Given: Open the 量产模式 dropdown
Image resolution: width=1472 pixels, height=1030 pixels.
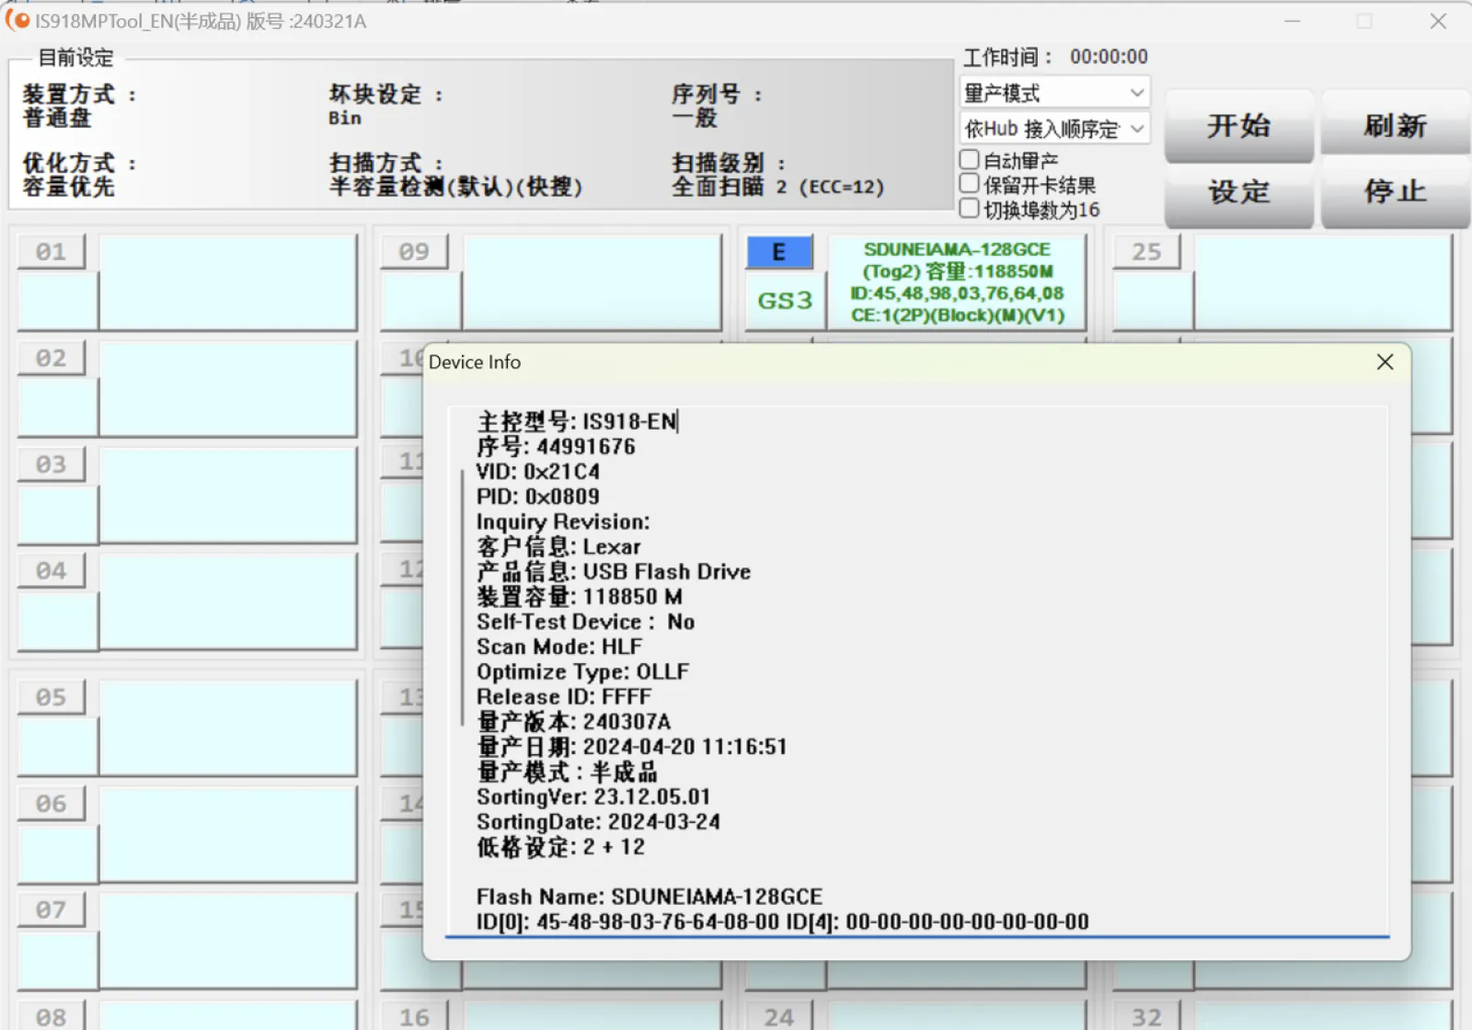Looking at the screenshot, I should pyautogui.click(x=1054, y=93).
